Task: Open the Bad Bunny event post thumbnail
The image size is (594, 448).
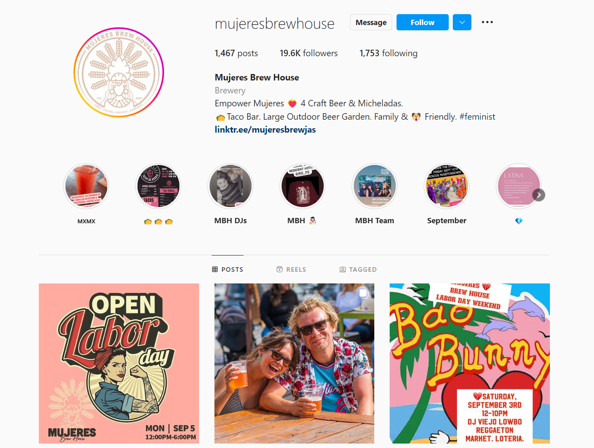Action: [470, 363]
